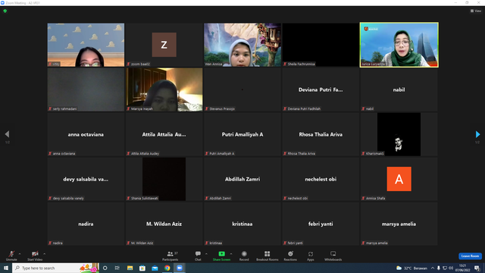Select Wan Annisa's video tile

(x=242, y=45)
